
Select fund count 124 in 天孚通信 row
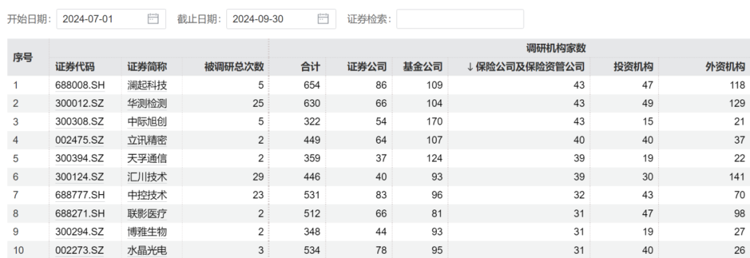coord(435,159)
